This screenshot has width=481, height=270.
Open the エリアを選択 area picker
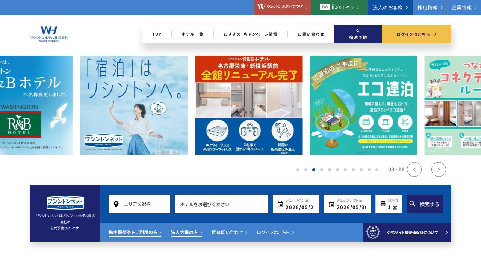point(139,204)
